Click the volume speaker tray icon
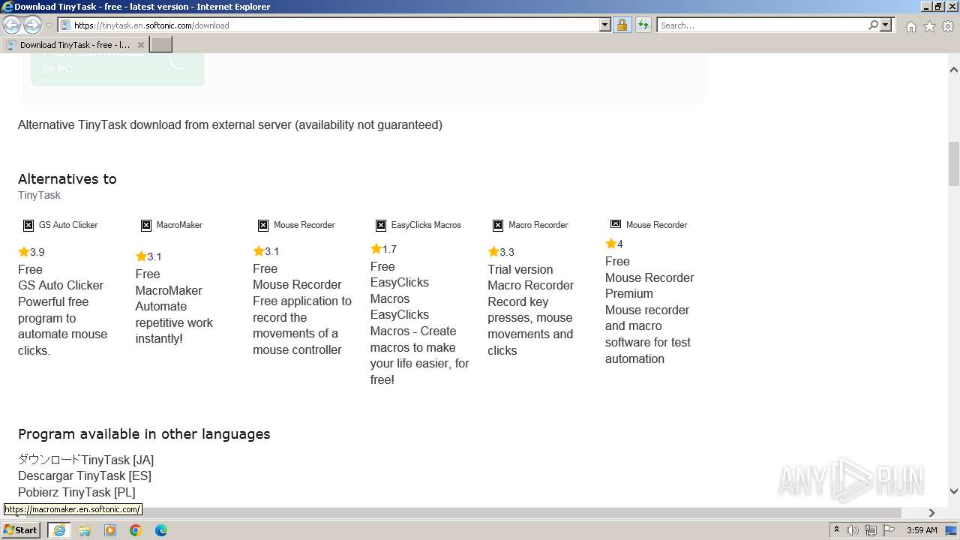 coord(853,530)
